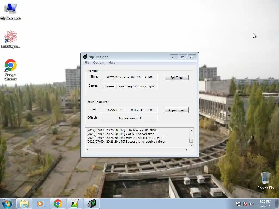
Task: Click log horizontal scroll left arrow
Action: (x=88, y=150)
